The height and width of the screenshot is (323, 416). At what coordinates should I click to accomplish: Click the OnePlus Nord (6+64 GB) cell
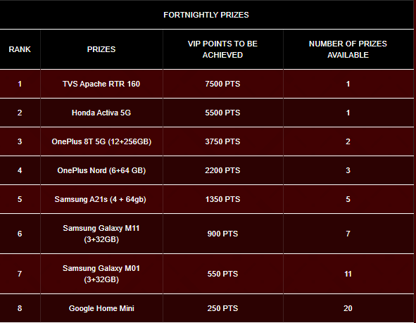pos(101,170)
